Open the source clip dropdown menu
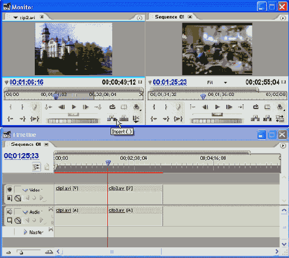 16,17
